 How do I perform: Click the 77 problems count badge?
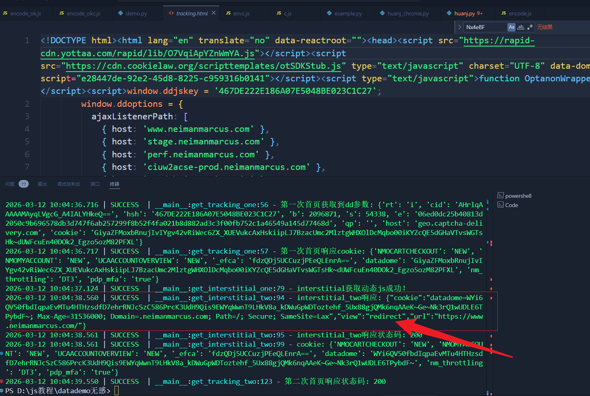24,184
